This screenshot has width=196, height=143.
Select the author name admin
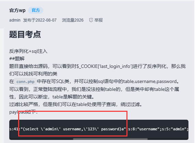15,20
